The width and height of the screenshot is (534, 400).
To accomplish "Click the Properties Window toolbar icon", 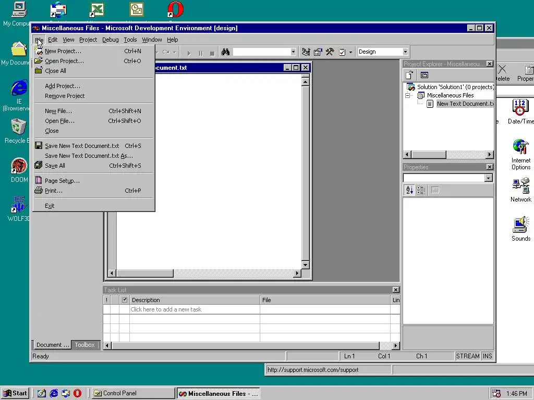I will 318,52.
